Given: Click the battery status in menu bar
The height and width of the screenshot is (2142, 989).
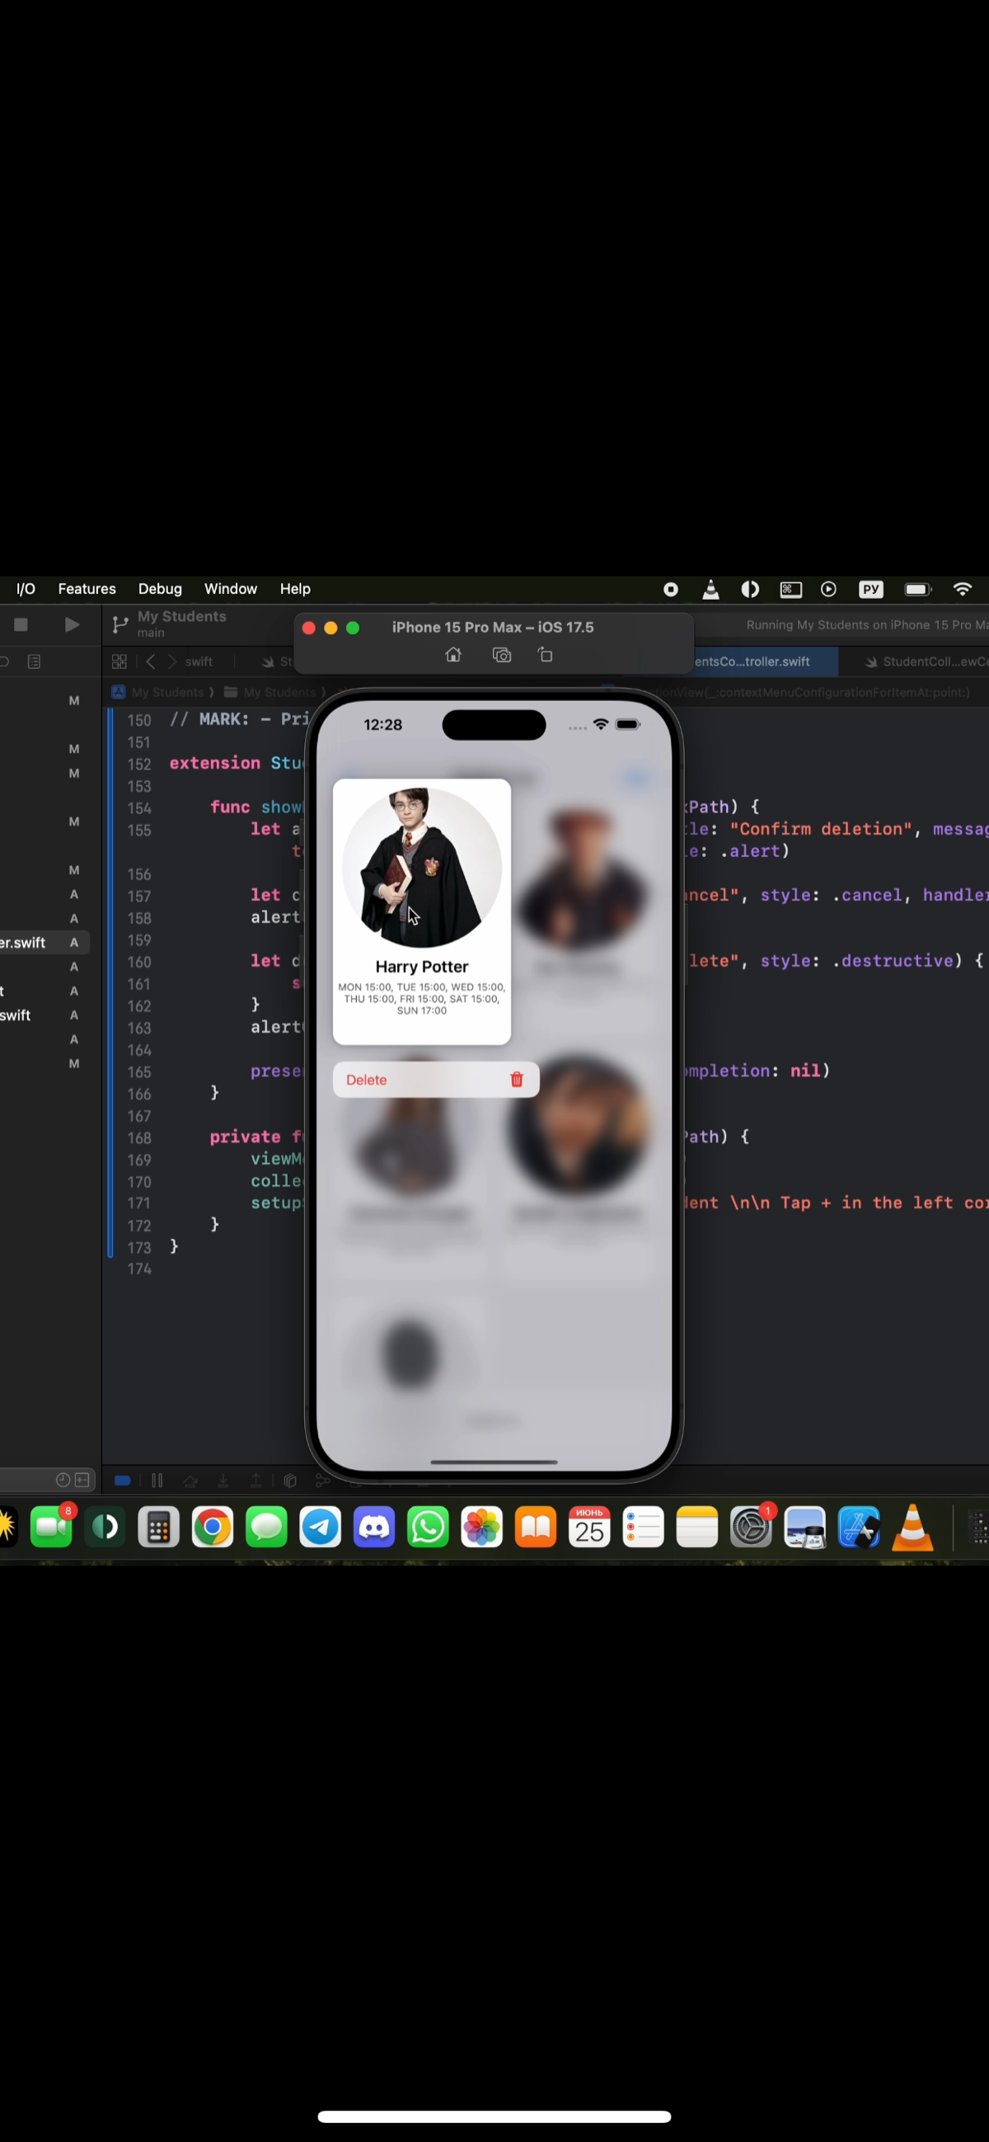Looking at the screenshot, I should point(917,589).
